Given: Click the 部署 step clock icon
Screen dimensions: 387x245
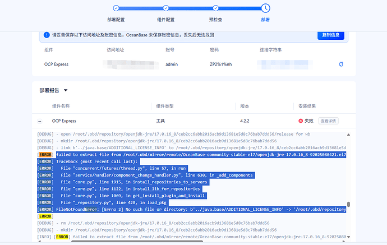Looking at the screenshot, I should pos(265,8).
